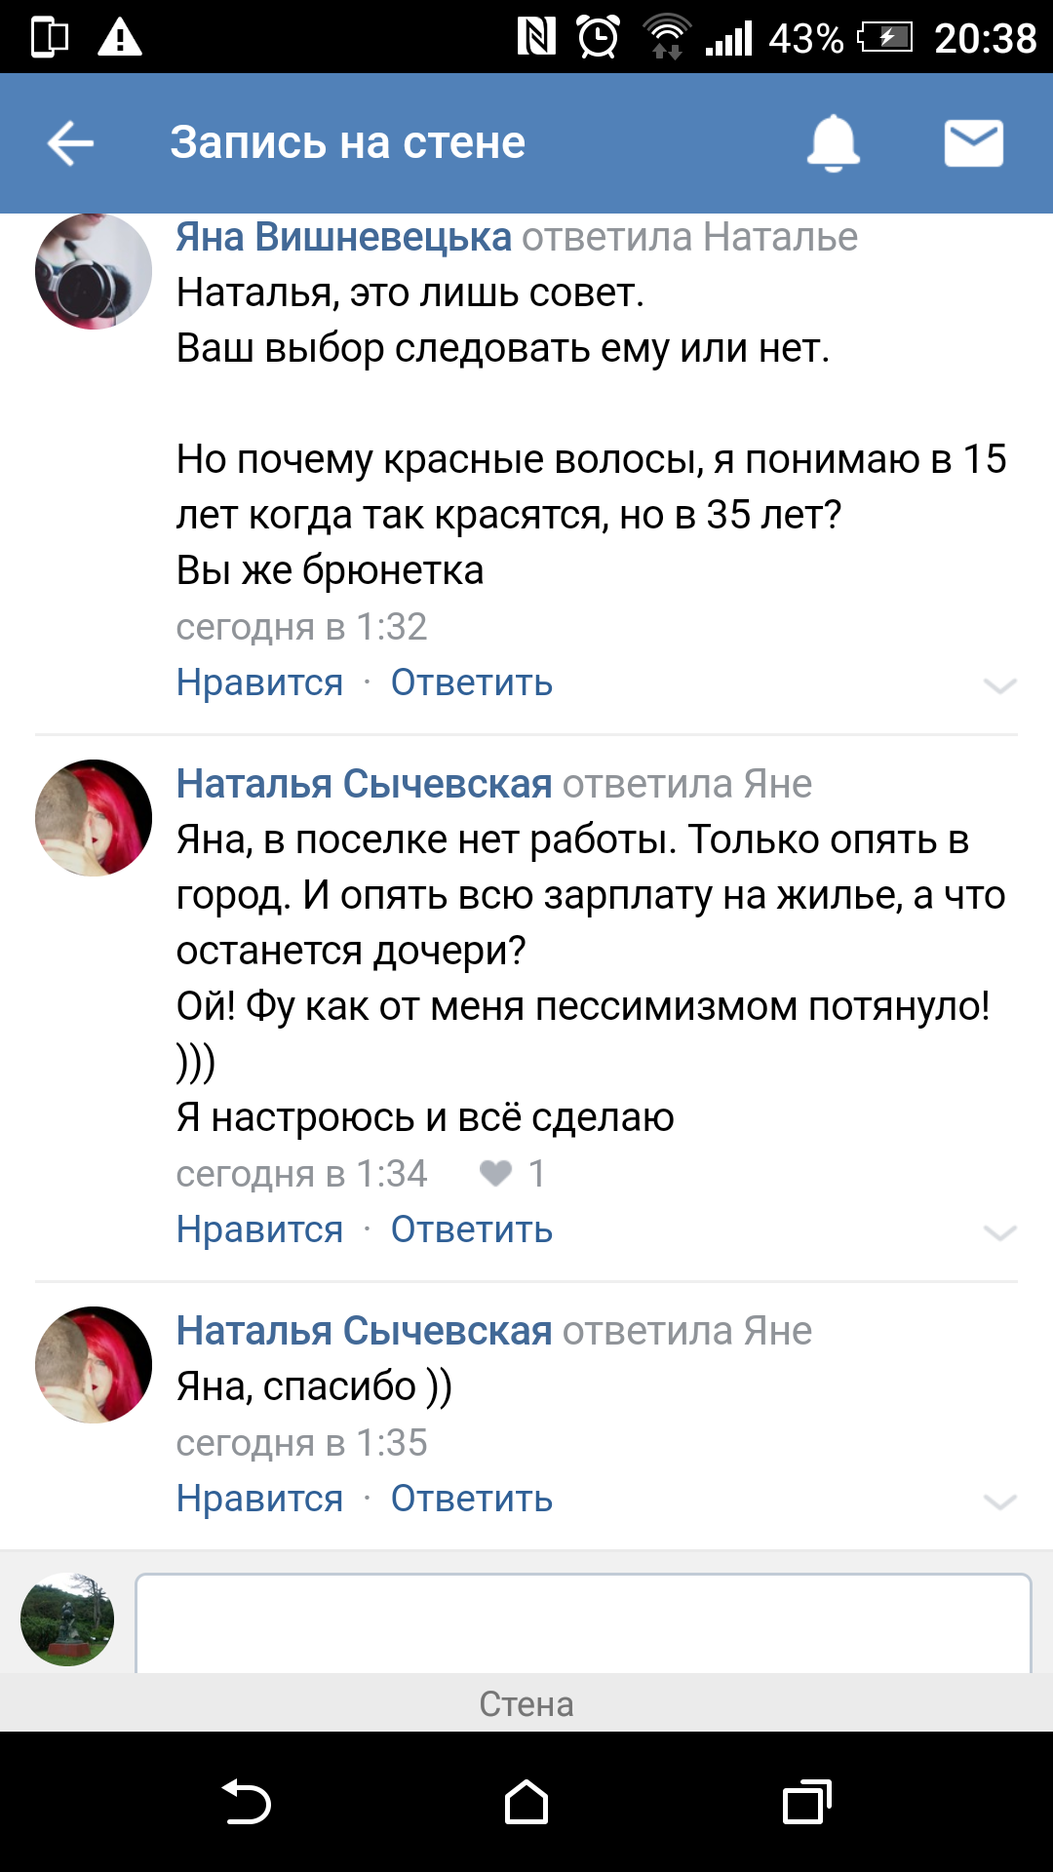Tap Яна Вишневецька's camera avatar

(x=94, y=272)
